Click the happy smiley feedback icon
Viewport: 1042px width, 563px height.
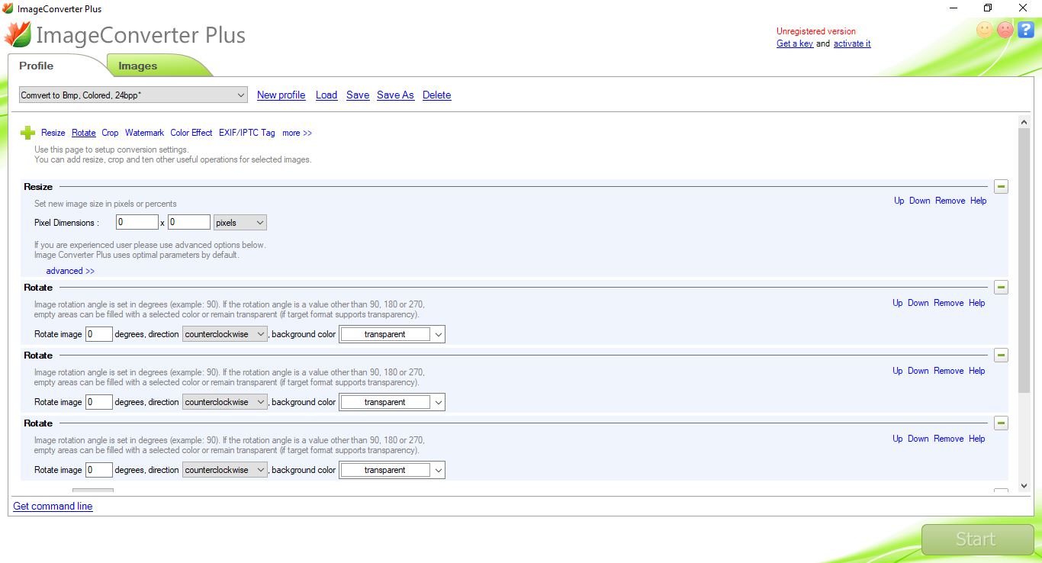[985, 30]
